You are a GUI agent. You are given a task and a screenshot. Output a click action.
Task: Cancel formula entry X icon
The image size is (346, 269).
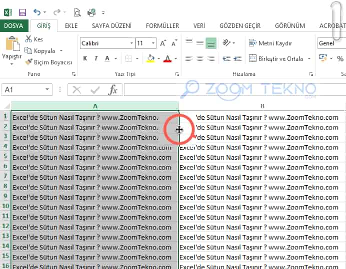(x=76, y=90)
